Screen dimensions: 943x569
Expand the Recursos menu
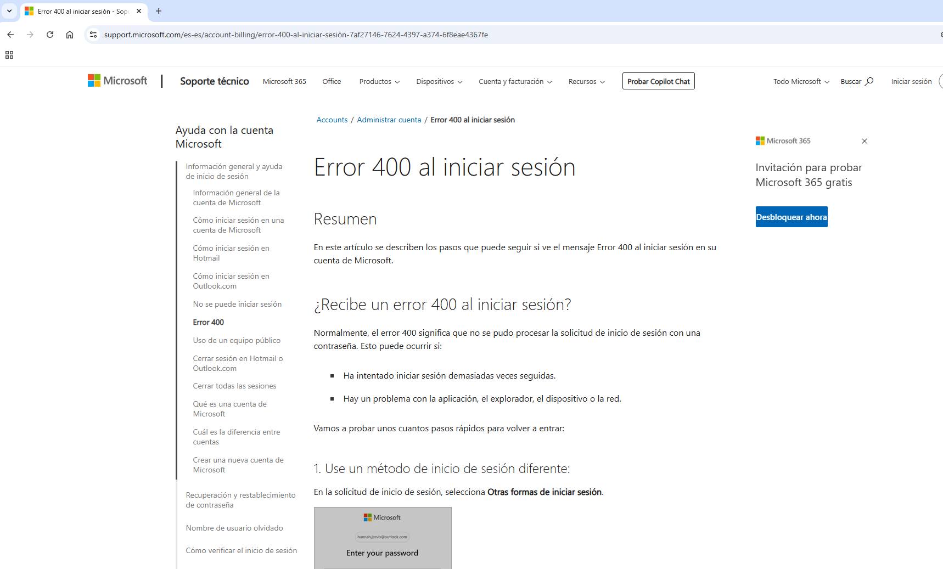(x=587, y=81)
